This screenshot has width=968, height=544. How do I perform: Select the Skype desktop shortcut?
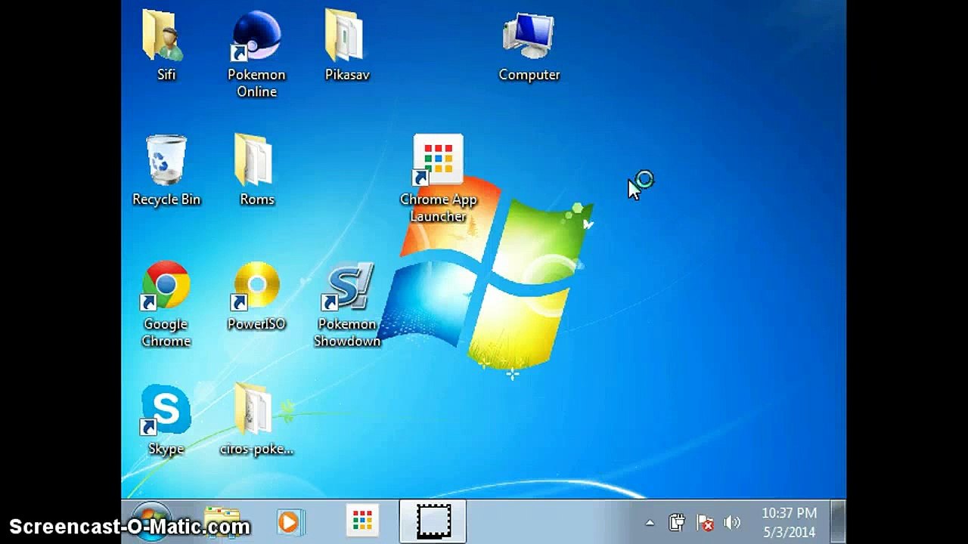(x=166, y=419)
